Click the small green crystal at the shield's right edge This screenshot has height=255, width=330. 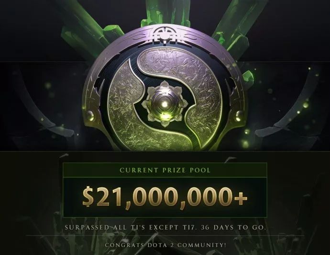click(x=248, y=77)
